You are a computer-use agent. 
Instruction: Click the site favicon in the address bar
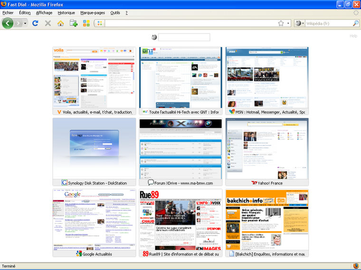[100, 23]
